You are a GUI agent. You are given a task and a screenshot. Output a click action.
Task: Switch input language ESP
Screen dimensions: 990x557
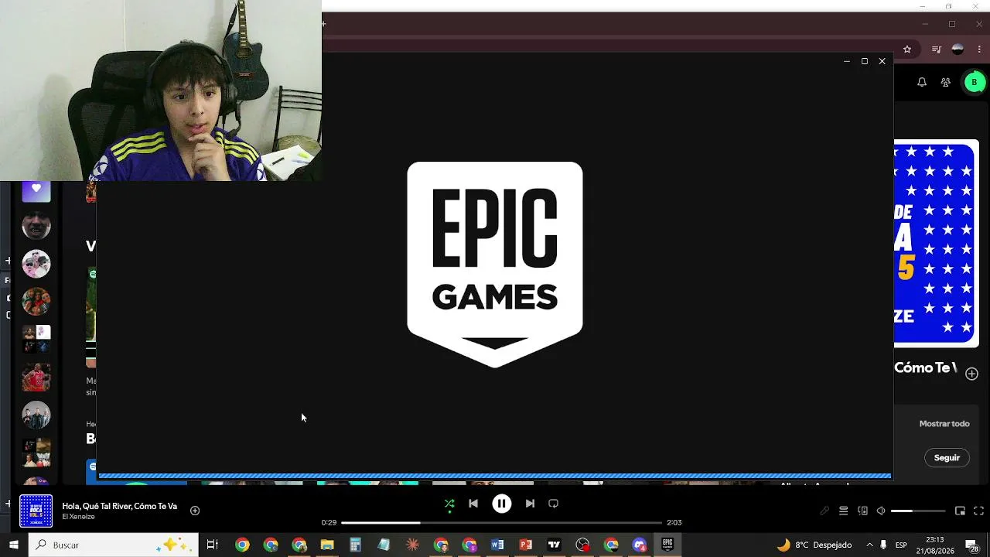901,545
